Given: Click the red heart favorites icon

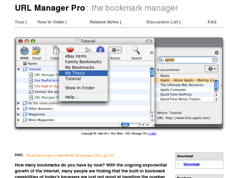Looking at the screenshot, I should 70,49.
